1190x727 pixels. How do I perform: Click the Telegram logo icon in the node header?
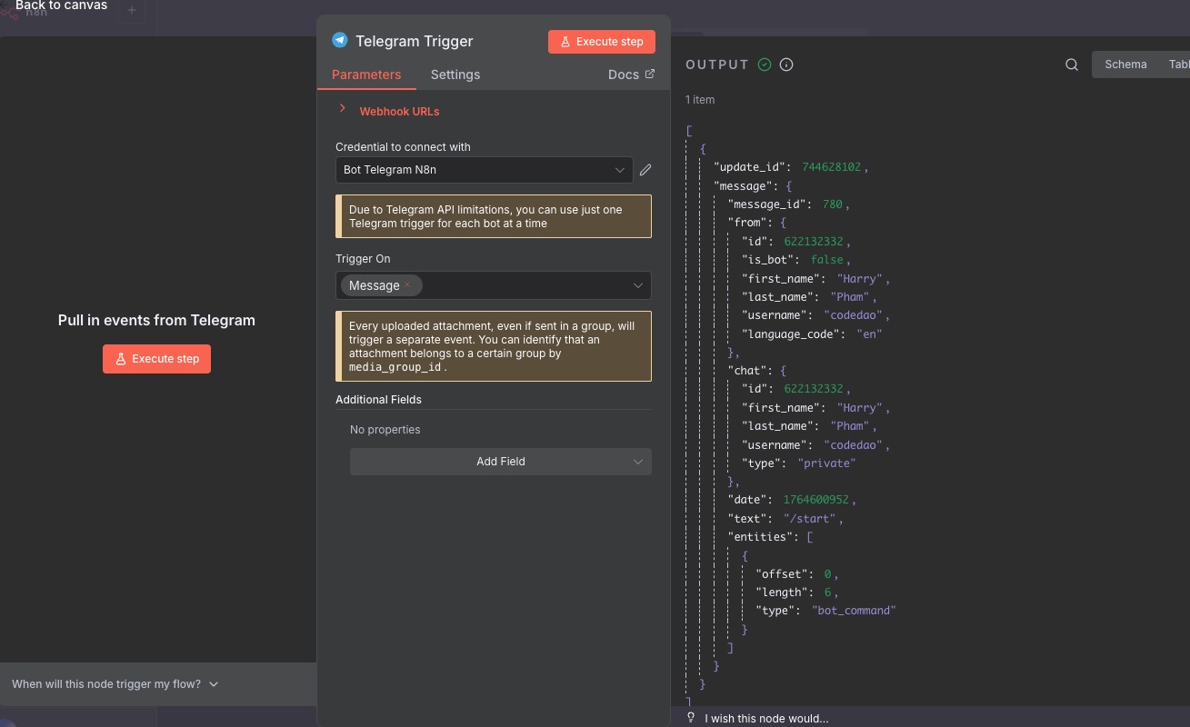coord(340,40)
